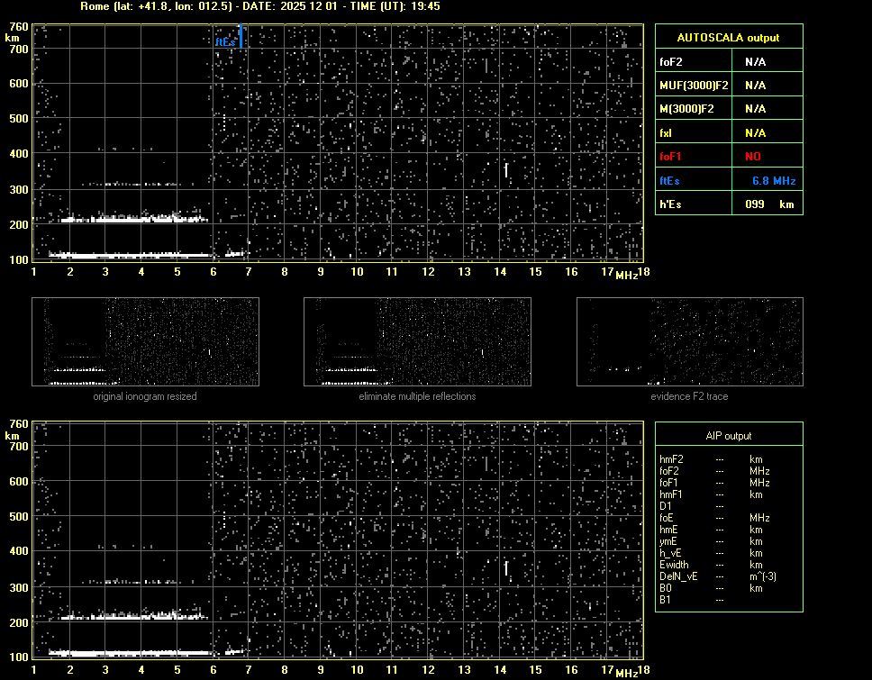Viewport: 872px width, 680px height.
Task: Select the hmF2 label in the AIP output
Action: click(x=672, y=459)
